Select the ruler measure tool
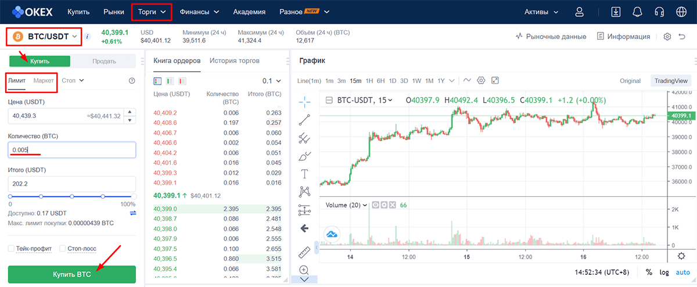This screenshot has width=697, height=287. coord(304,252)
